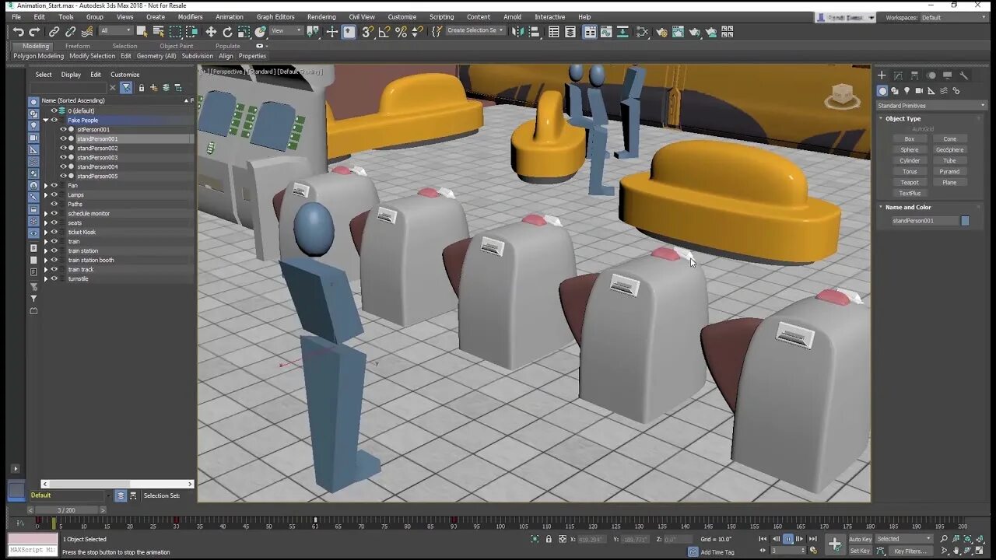Expand the train station layer
Viewport: 996px width, 560px height.
point(45,250)
